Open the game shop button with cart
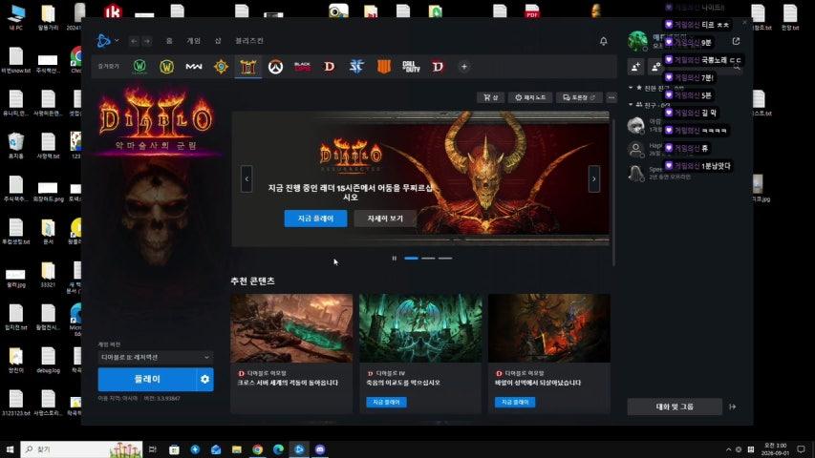815x458 pixels. [x=491, y=97]
